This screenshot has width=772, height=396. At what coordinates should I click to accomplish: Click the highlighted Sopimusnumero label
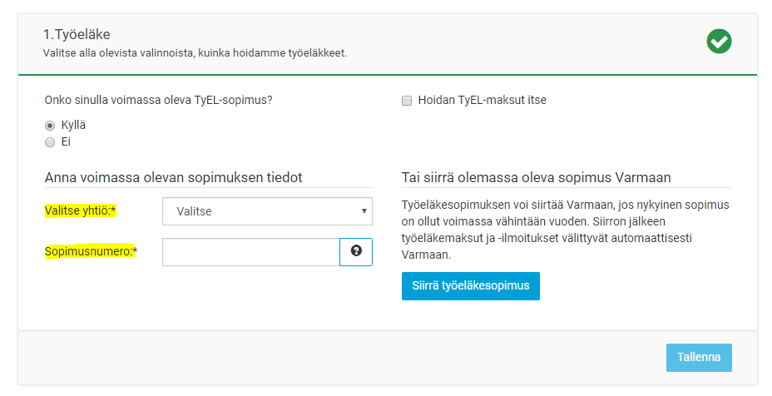click(x=90, y=251)
